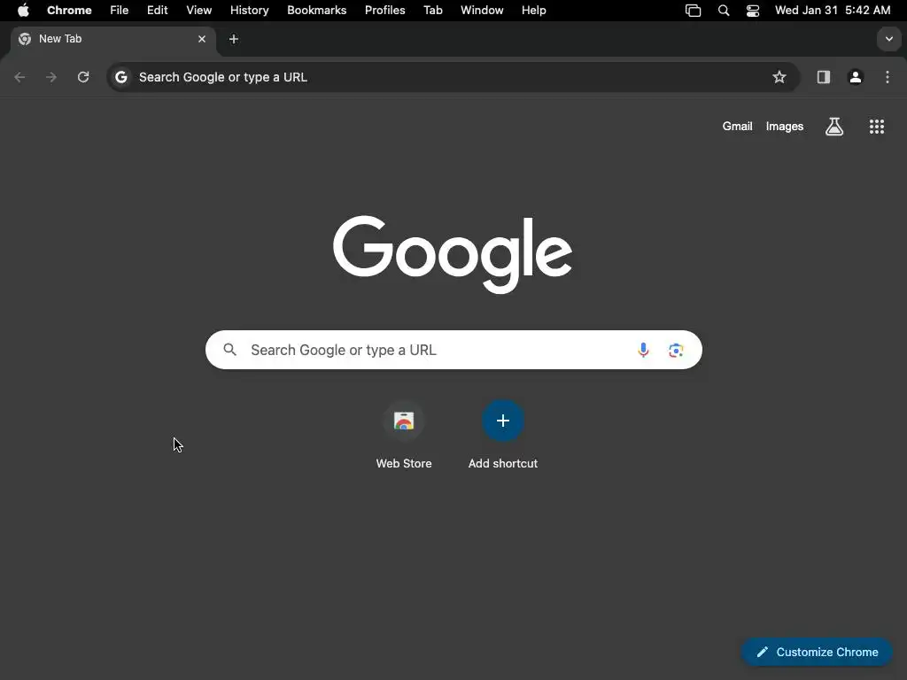The height and width of the screenshot is (680, 907).
Task: Open the Tab menu
Action: (432, 11)
